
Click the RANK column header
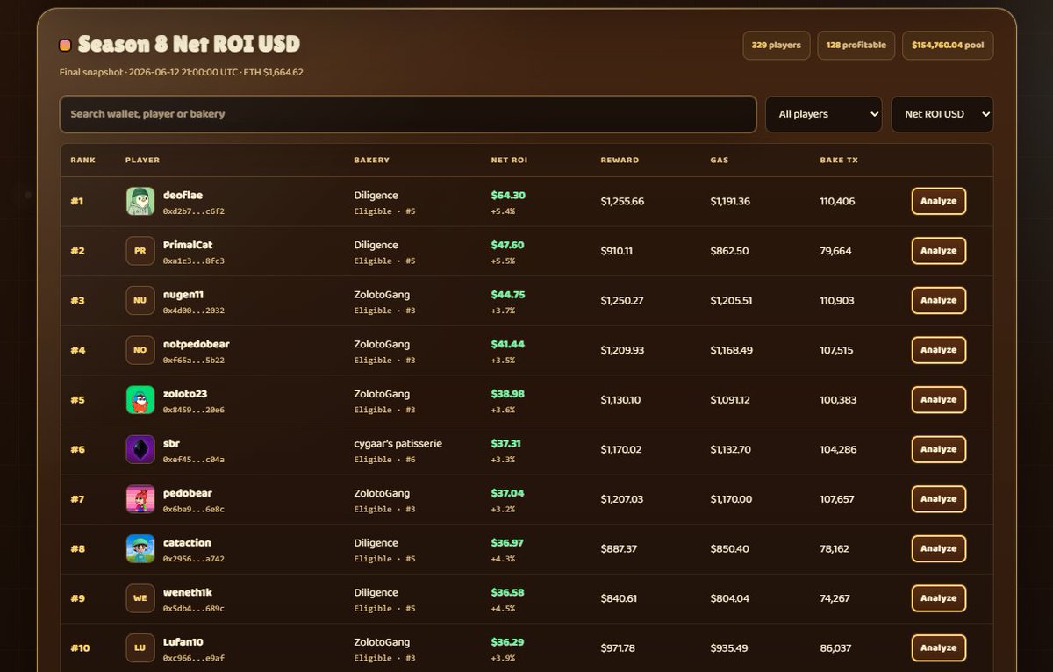coord(83,161)
